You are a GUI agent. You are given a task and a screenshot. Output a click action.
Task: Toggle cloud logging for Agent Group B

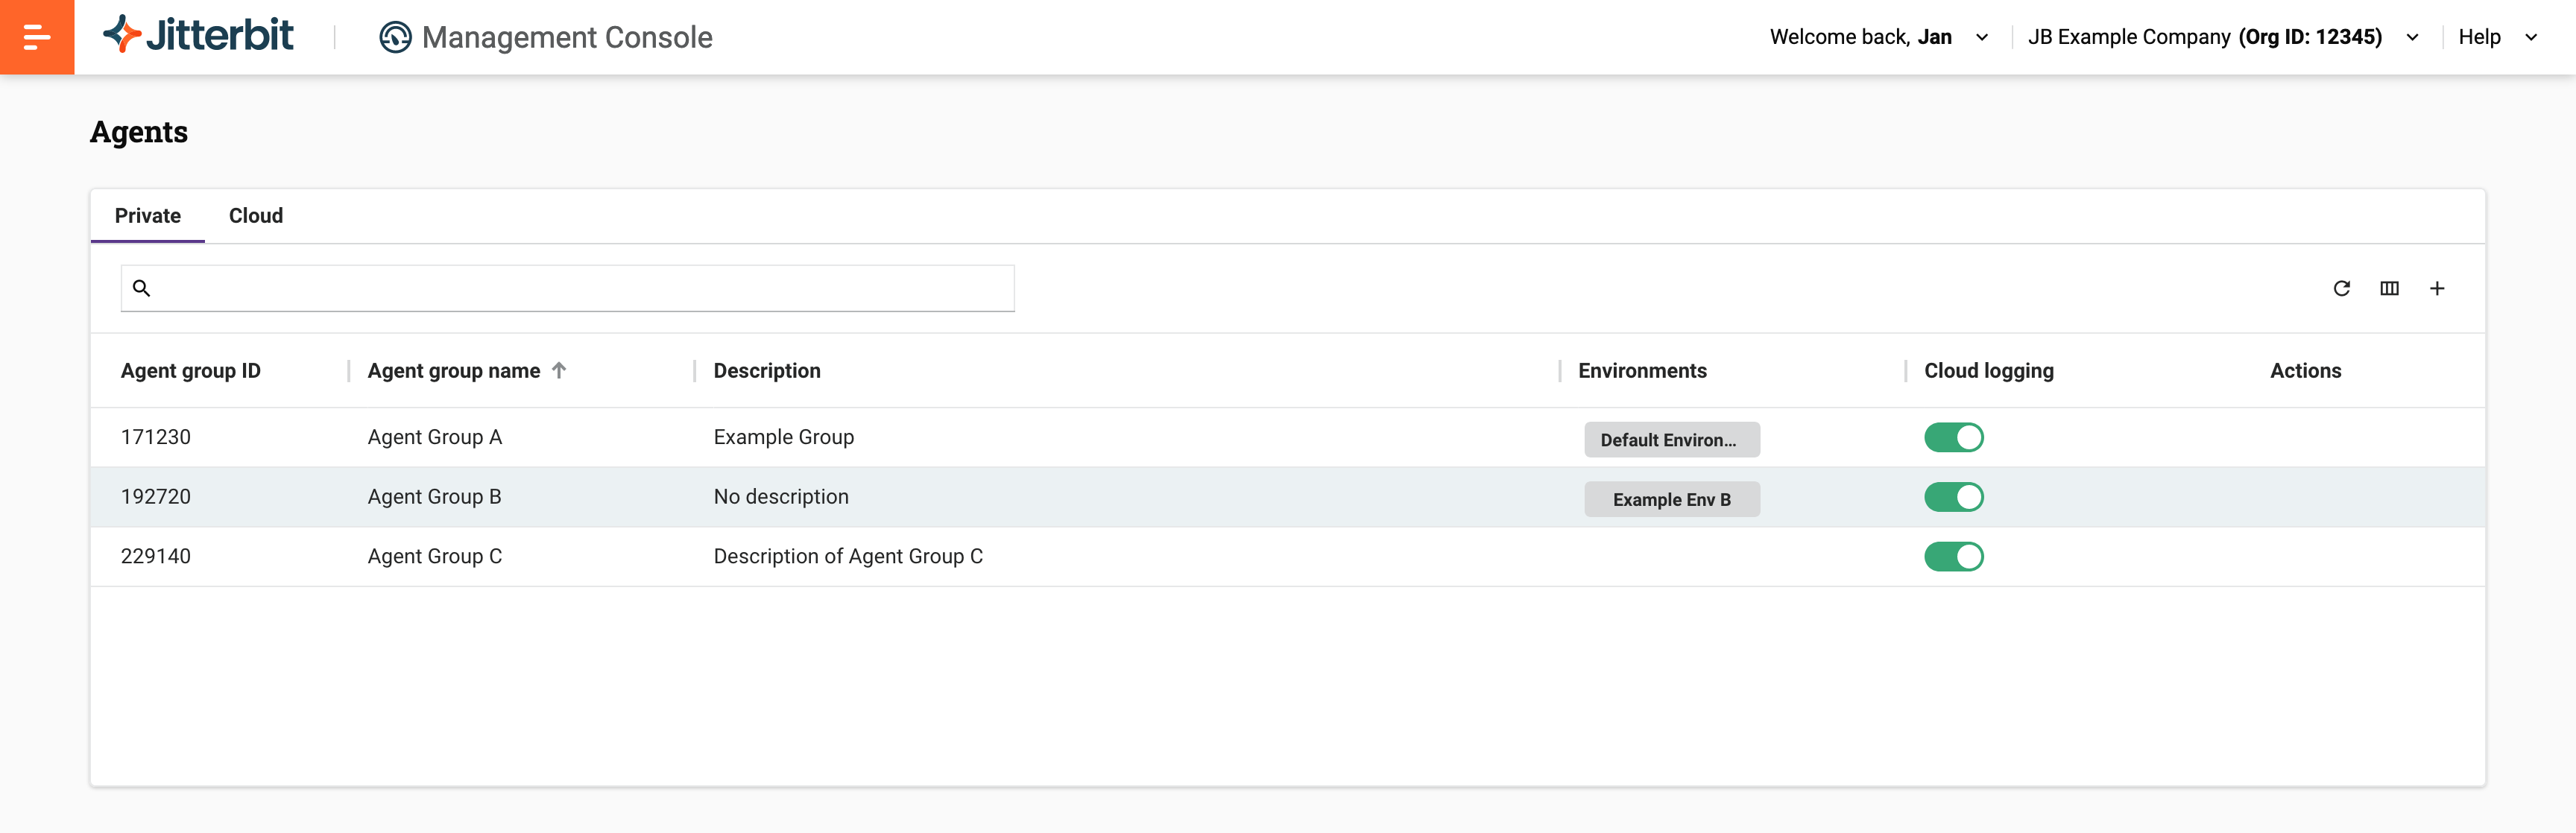1953,497
